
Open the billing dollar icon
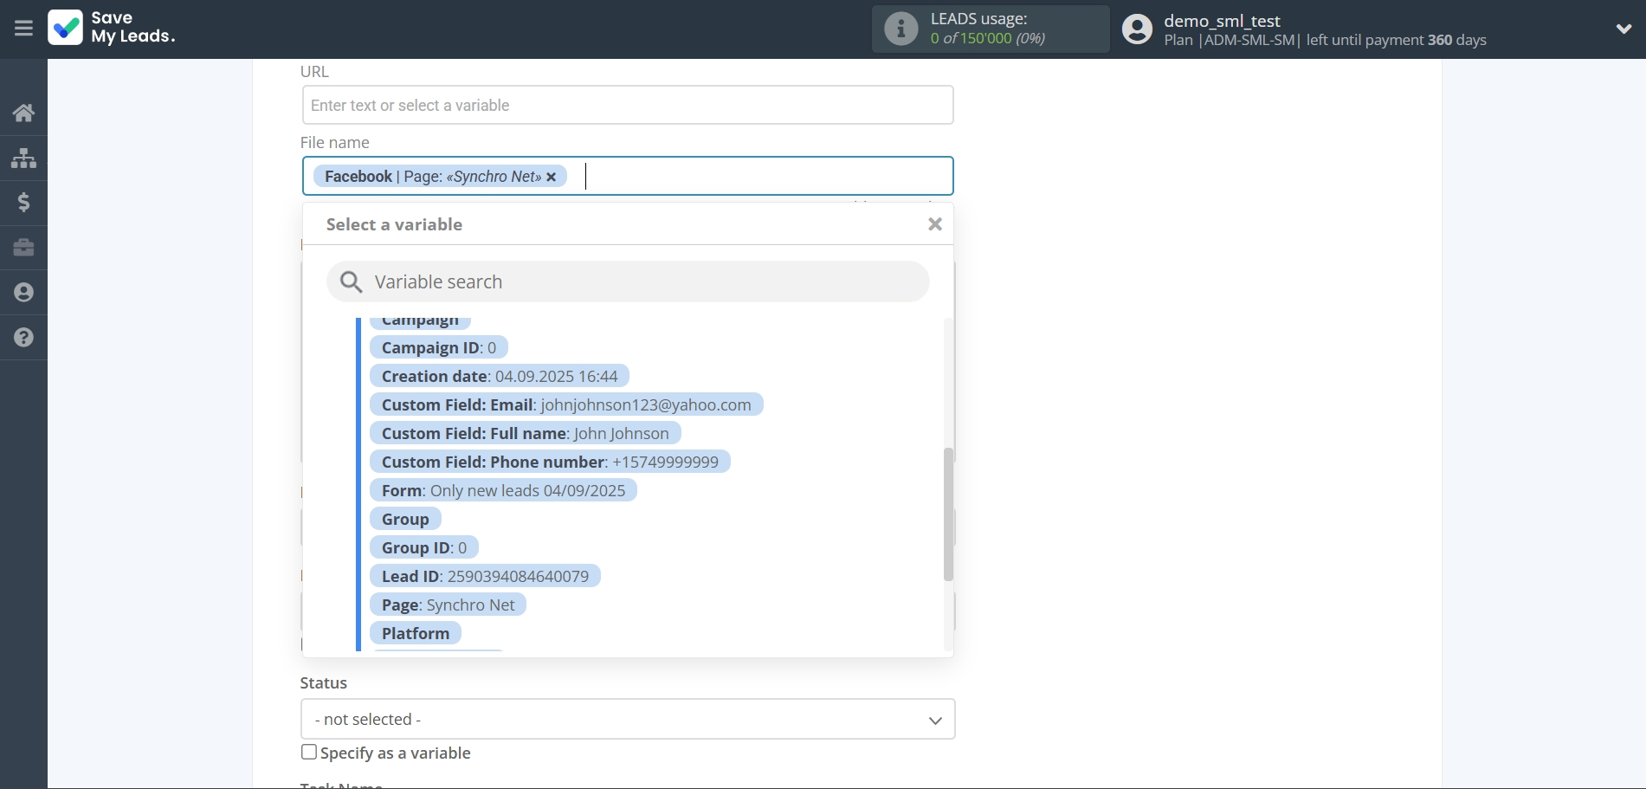(23, 203)
